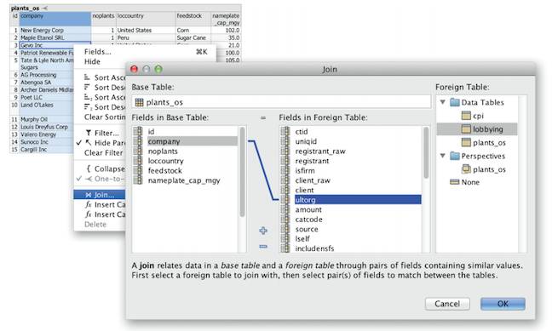Click the minus icon to remove join pair
552x331 pixels.
point(263,246)
